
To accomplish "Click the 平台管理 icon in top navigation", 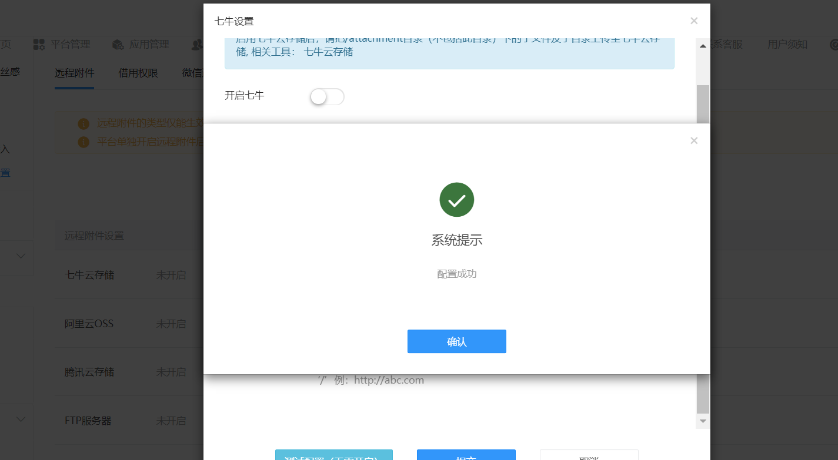I will tap(39, 44).
